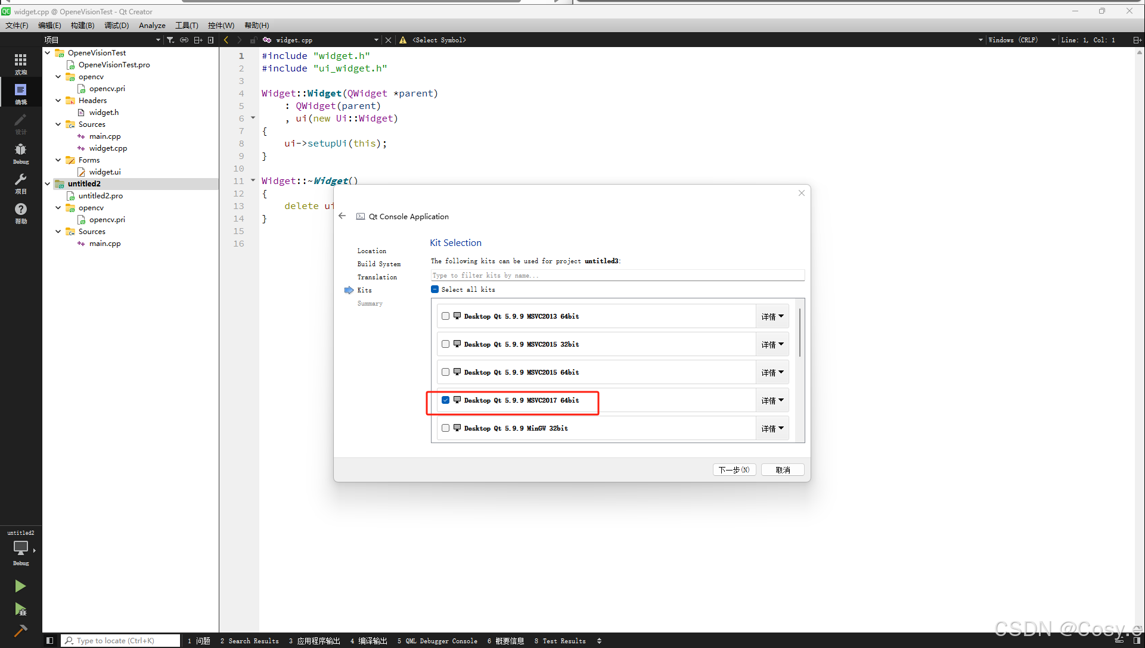Click the kit filter text field

[617, 275]
